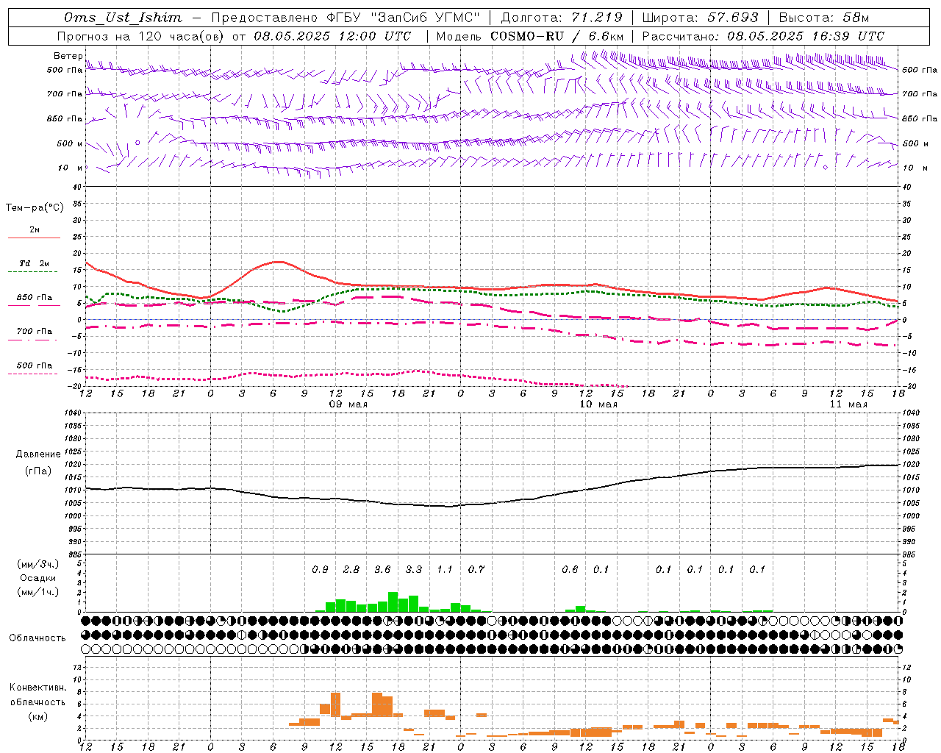Select the text "Широта: 57.693"
Viewport: 941px width, 753px height.
click(x=700, y=18)
